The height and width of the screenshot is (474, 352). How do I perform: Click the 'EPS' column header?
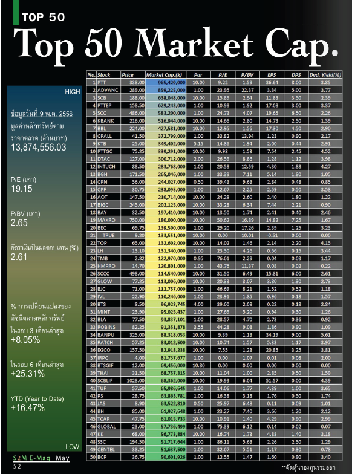272,75
